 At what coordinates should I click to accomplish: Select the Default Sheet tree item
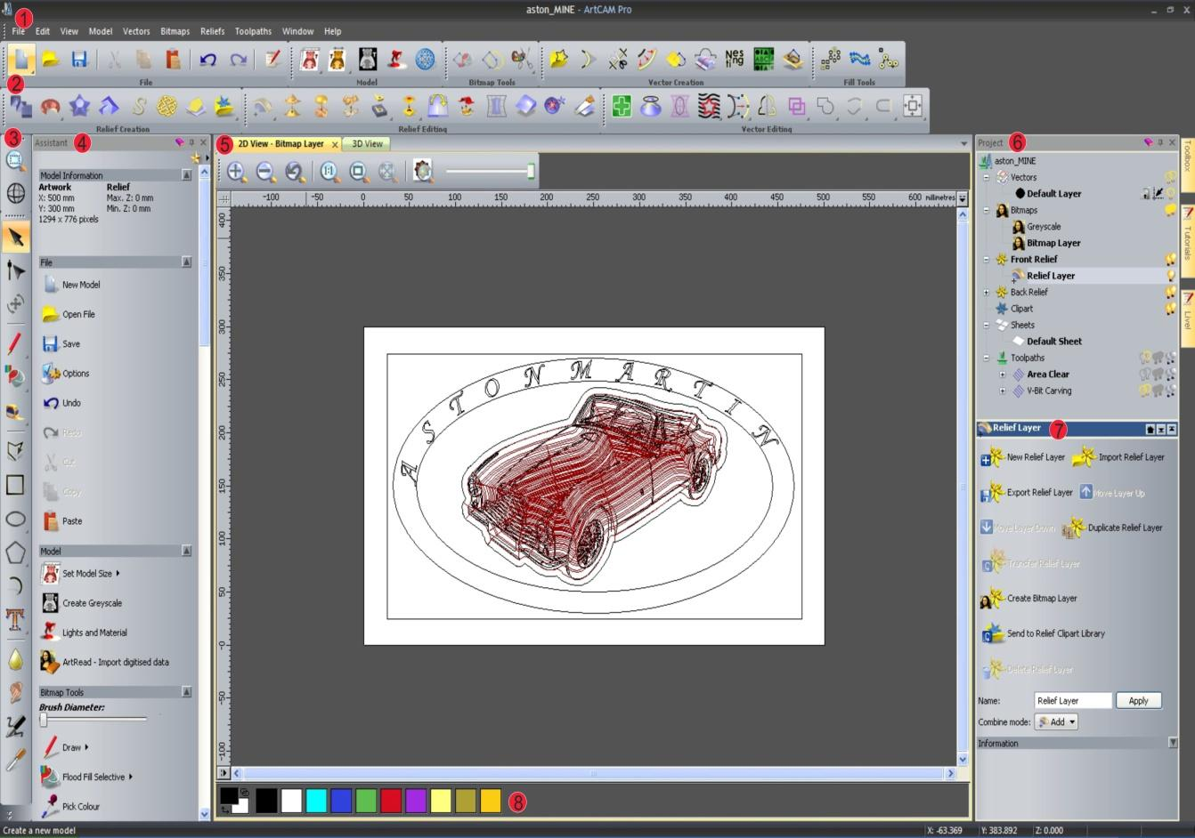(1053, 341)
